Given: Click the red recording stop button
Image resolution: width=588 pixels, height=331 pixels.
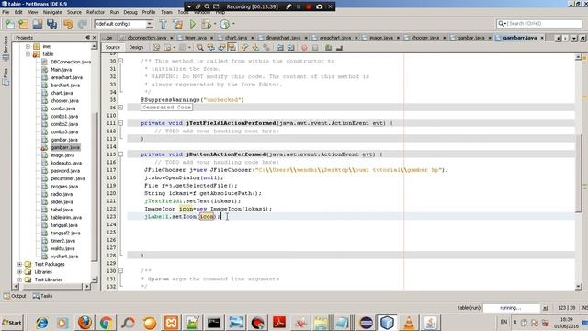Looking at the screenshot, I should click(309, 6).
